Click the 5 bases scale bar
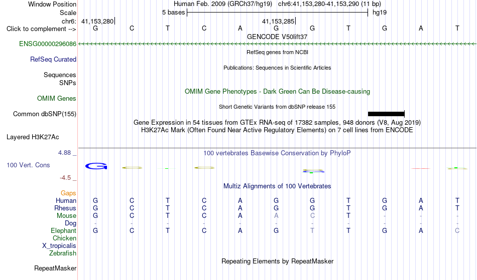 pyautogui.click(x=278, y=13)
